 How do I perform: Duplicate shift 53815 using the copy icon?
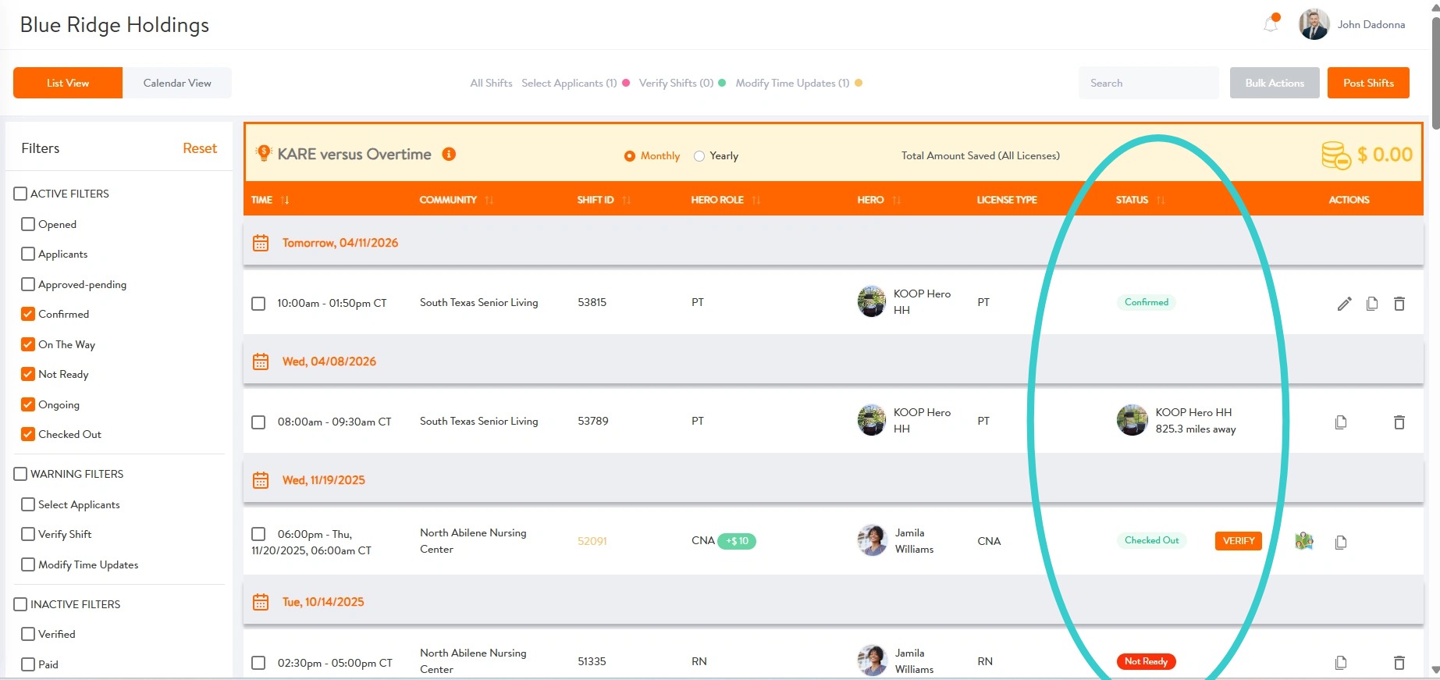pos(1372,304)
